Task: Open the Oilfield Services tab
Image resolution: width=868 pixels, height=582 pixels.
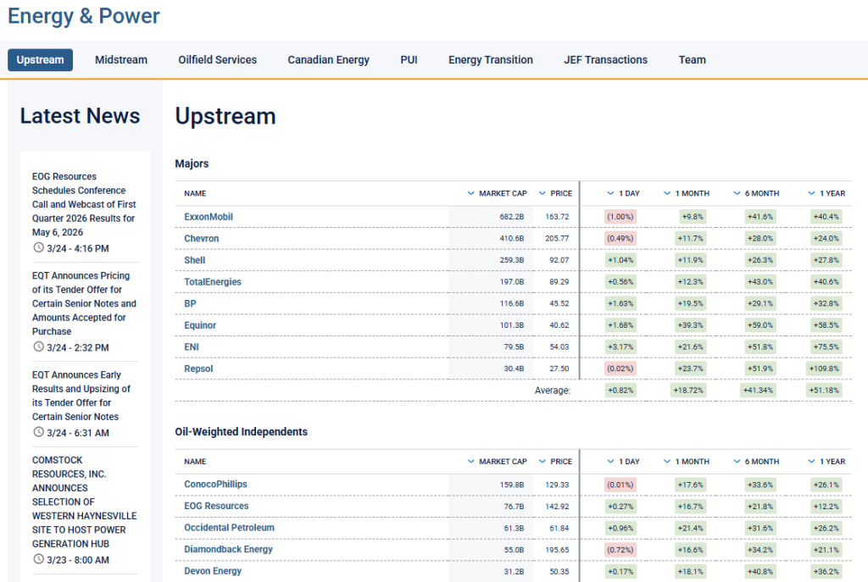Action: [217, 60]
